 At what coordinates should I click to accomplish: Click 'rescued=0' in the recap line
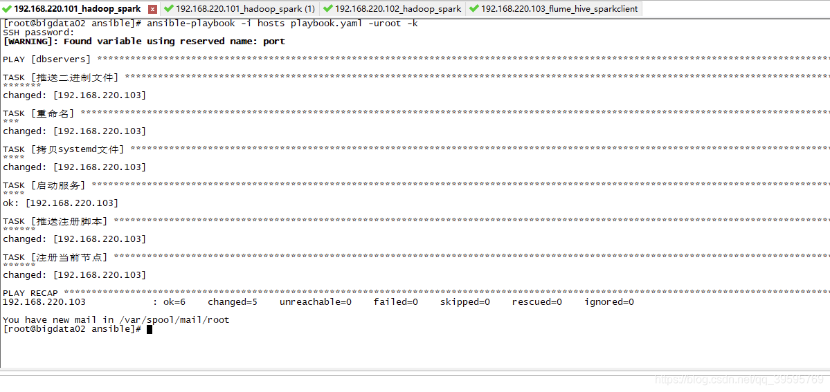click(537, 302)
